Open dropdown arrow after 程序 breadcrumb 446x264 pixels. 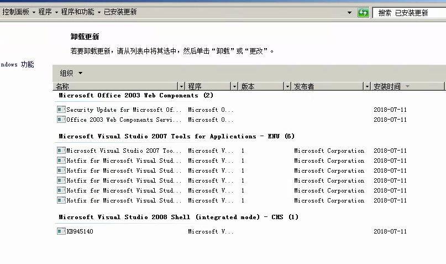click(x=56, y=12)
